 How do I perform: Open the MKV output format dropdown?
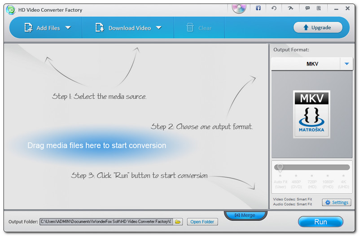[346, 64]
